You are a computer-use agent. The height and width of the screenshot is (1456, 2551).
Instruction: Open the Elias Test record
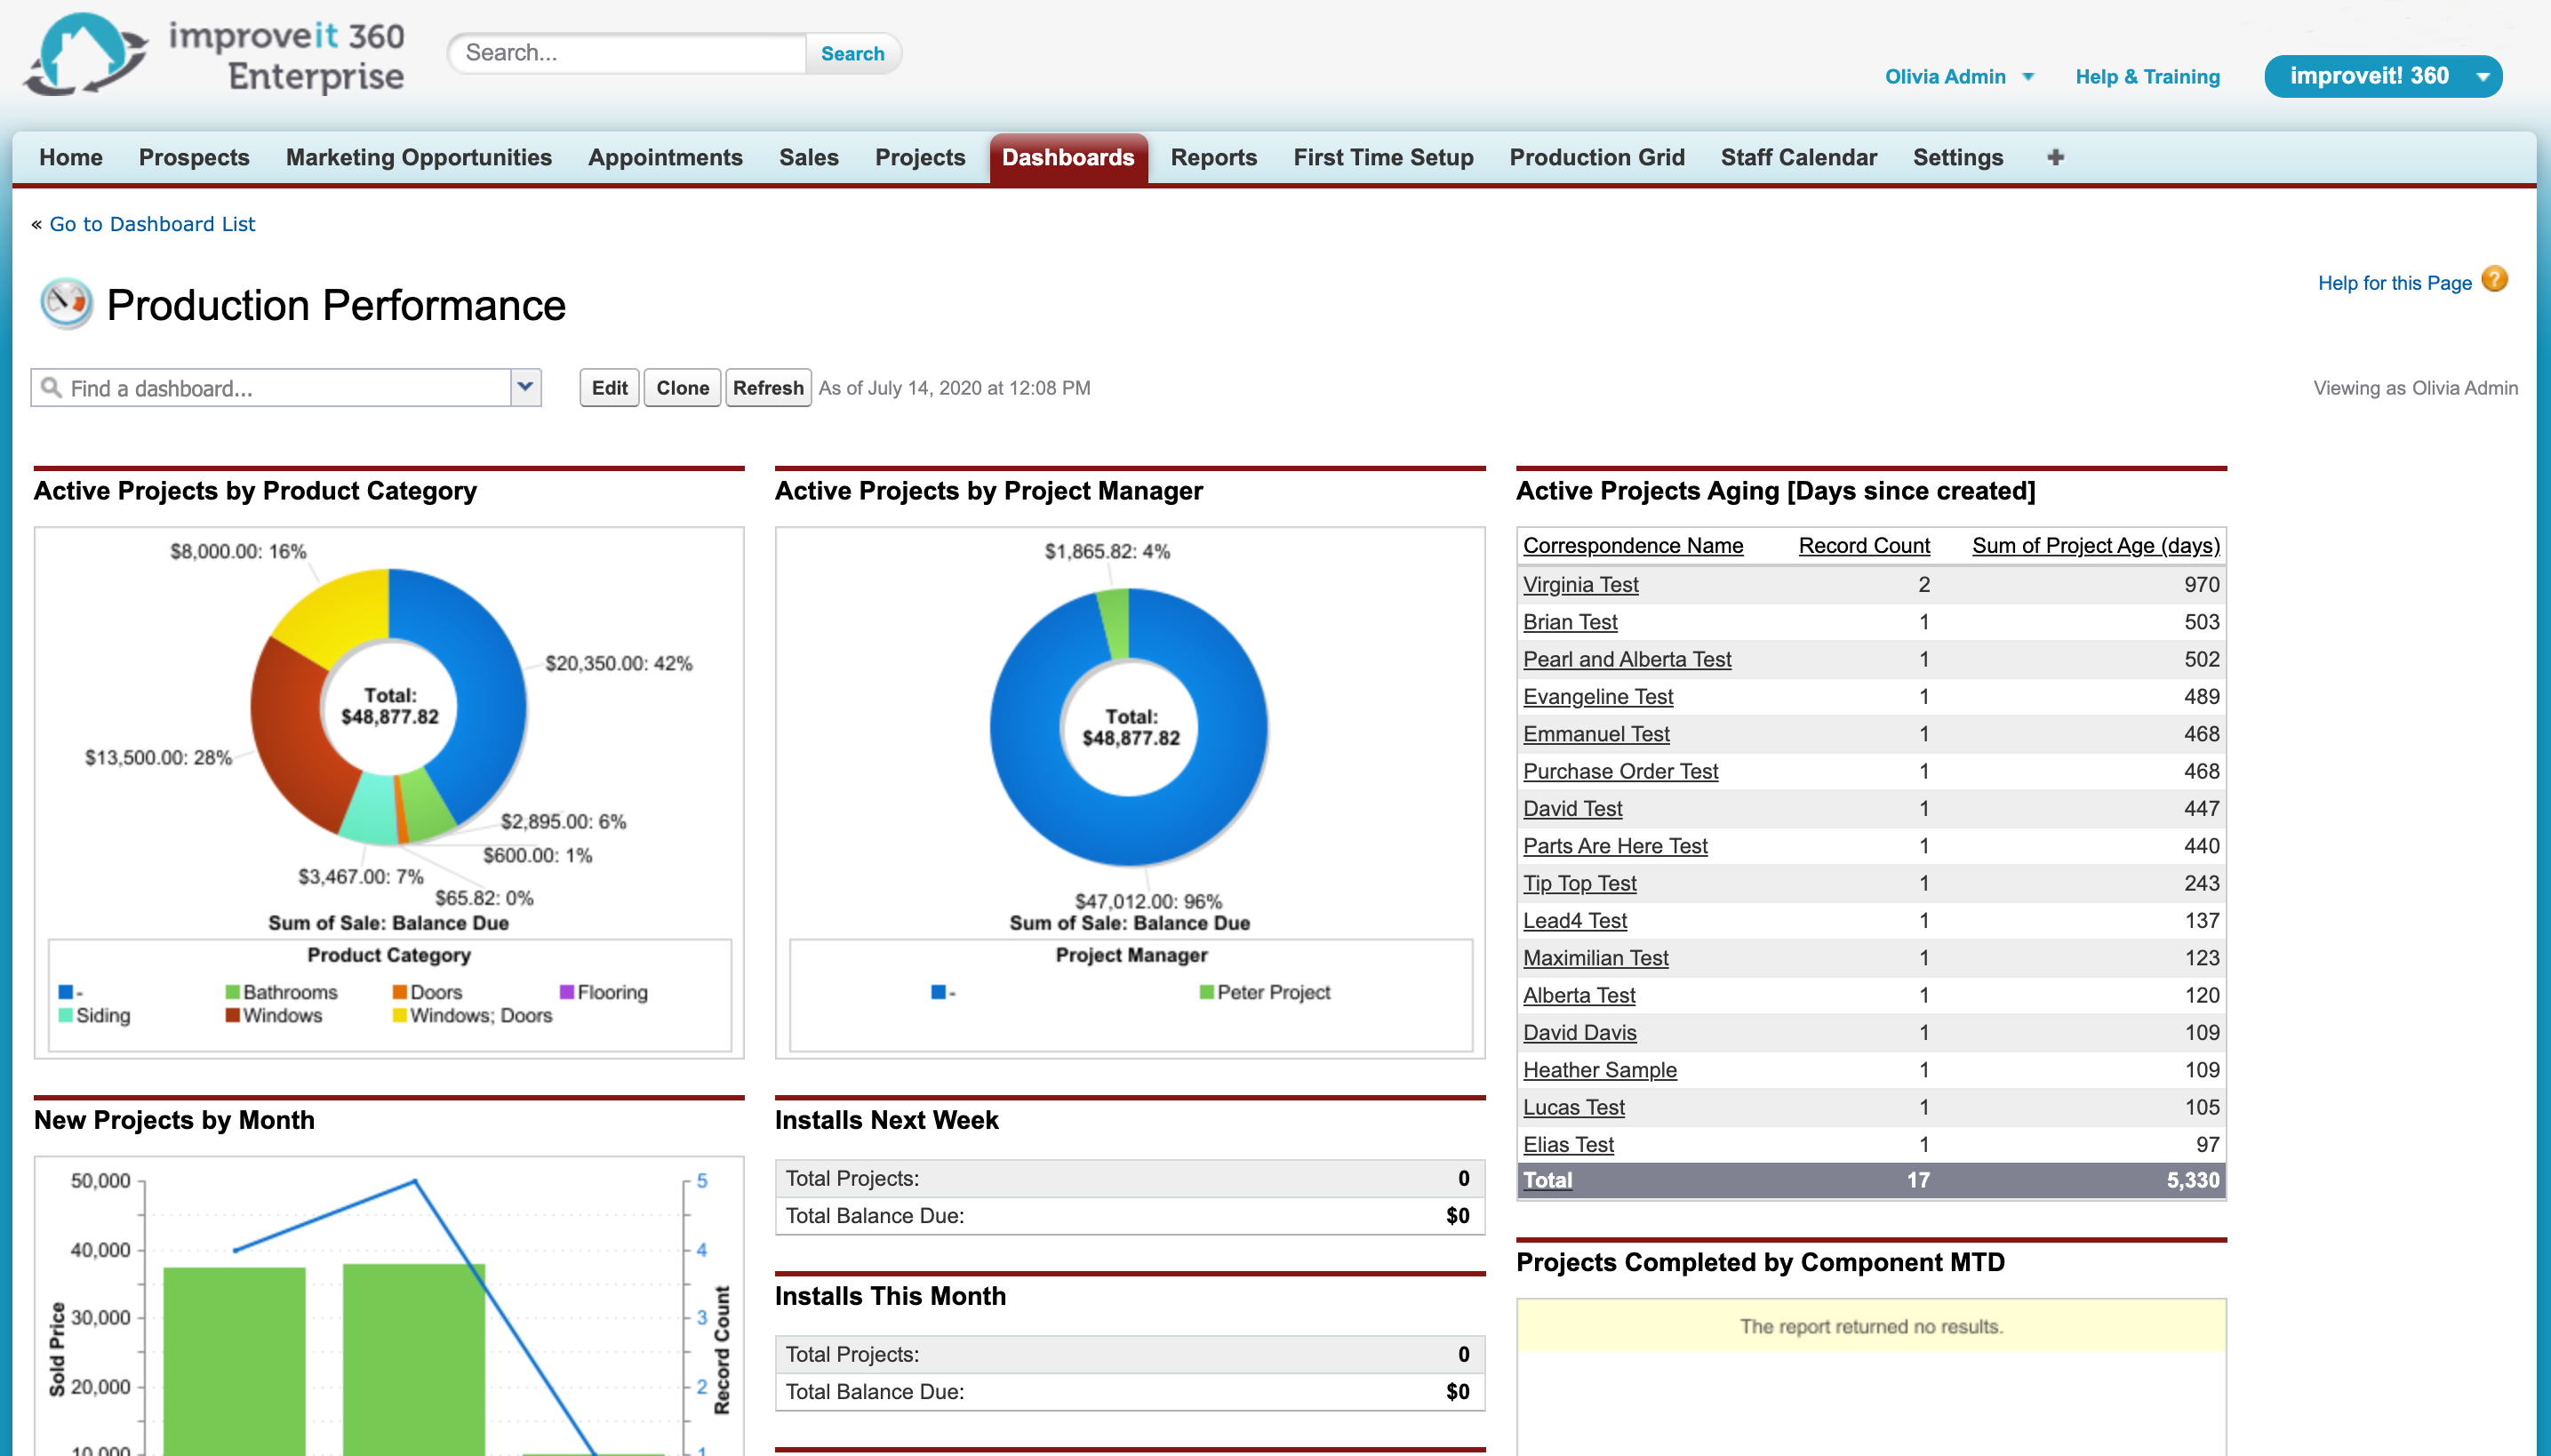pyautogui.click(x=1568, y=1144)
